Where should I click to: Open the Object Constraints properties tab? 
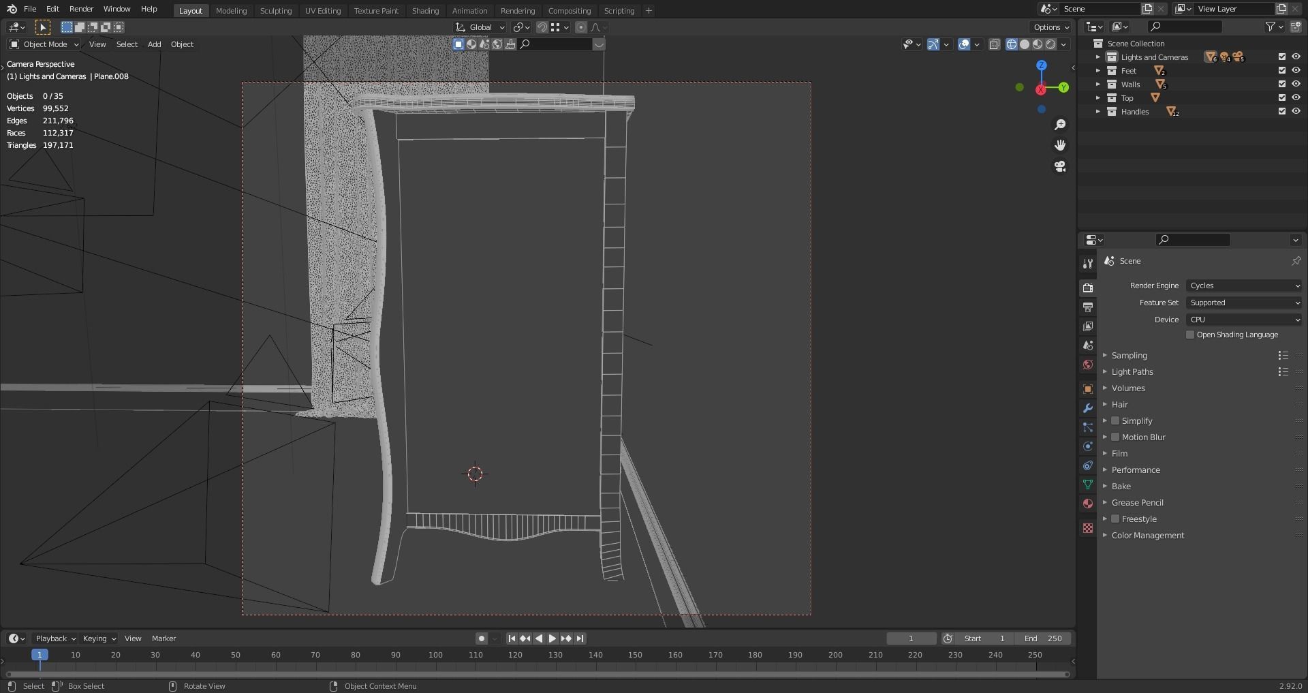(1088, 465)
